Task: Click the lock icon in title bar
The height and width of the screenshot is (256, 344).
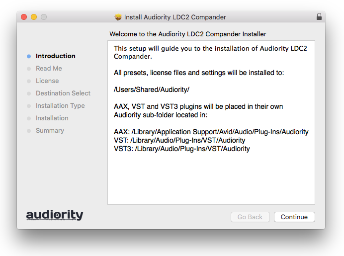Action: click(319, 17)
